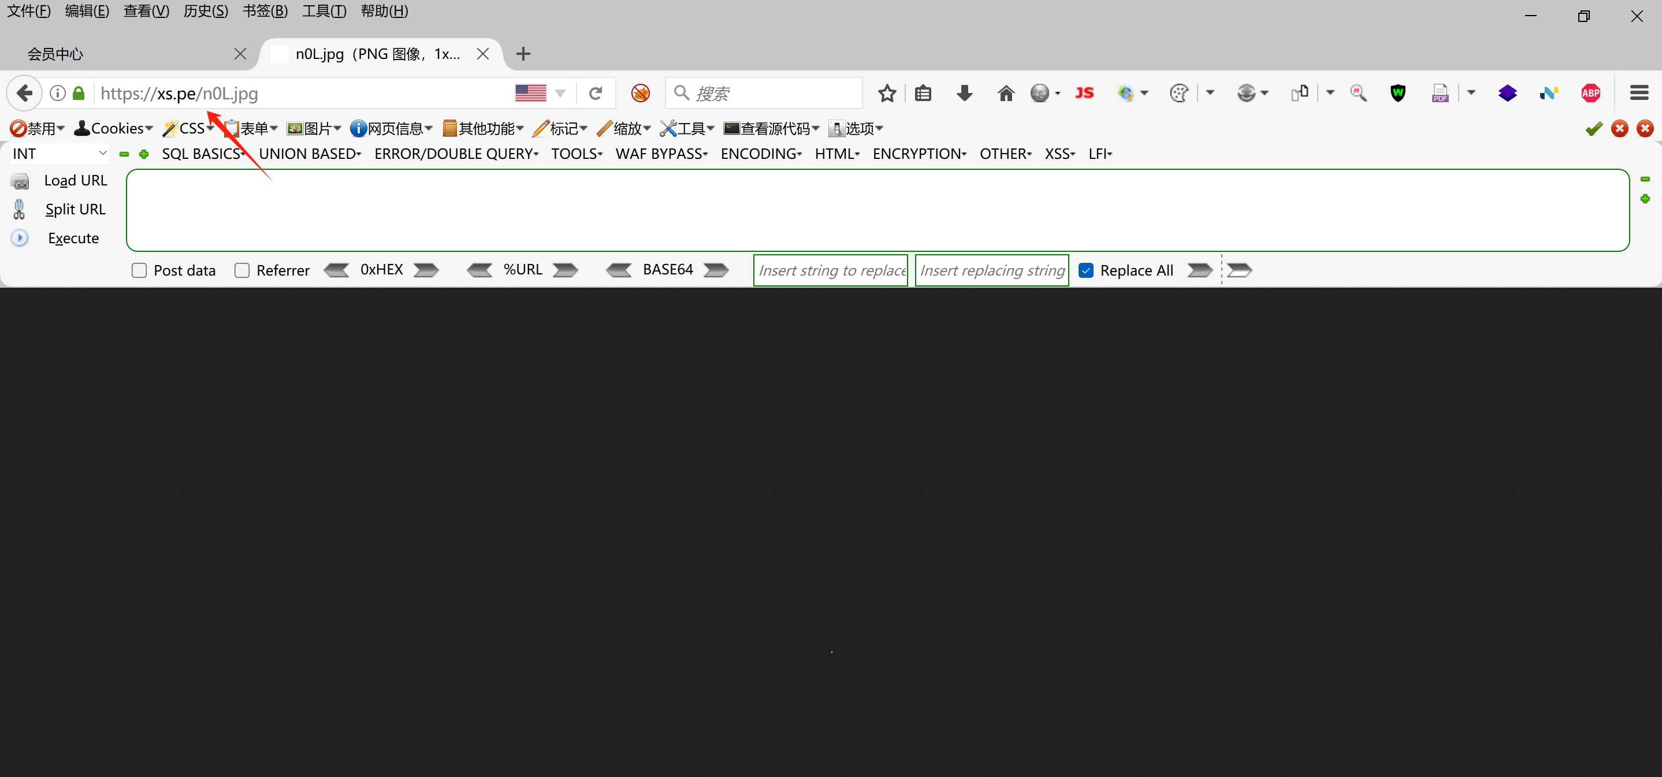
Task: Uncheck the Replace All checkbox
Action: pyautogui.click(x=1086, y=270)
